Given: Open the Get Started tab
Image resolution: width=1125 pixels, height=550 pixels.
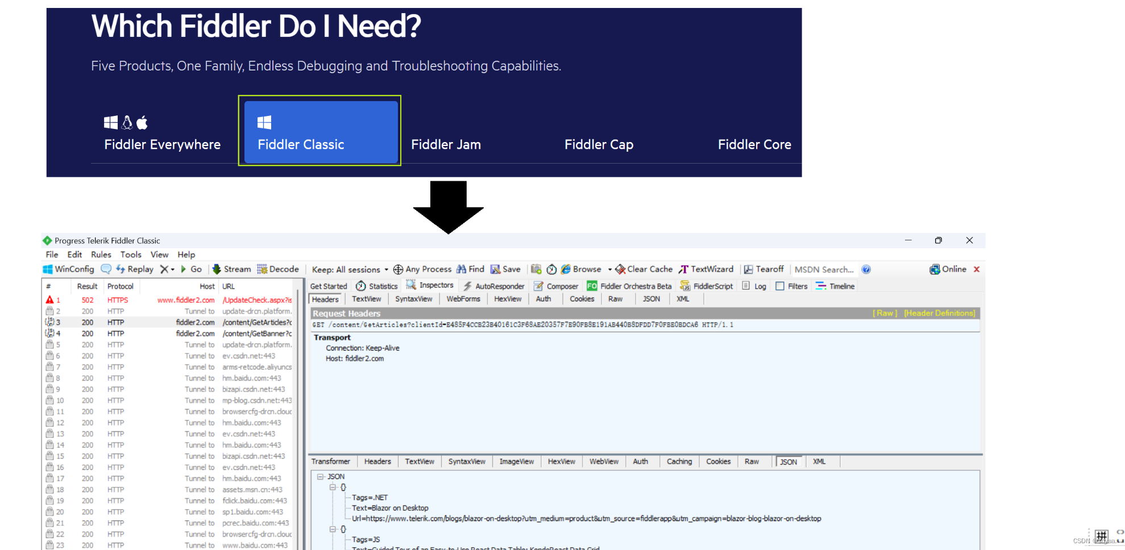Looking at the screenshot, I should pyautogui.click(x=329, y=286).
